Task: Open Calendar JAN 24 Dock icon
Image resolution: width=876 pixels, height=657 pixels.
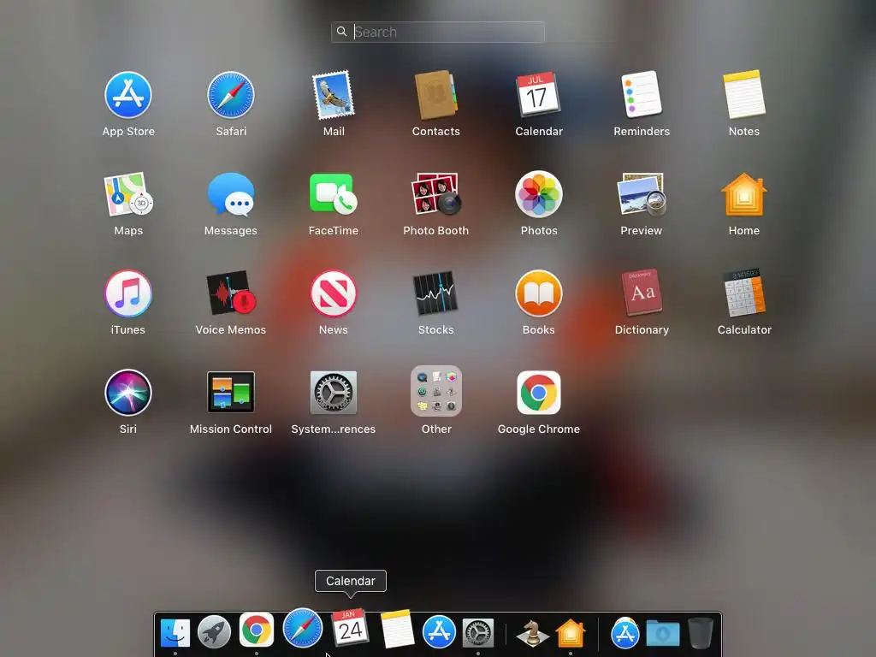Action: click(350, 628)
